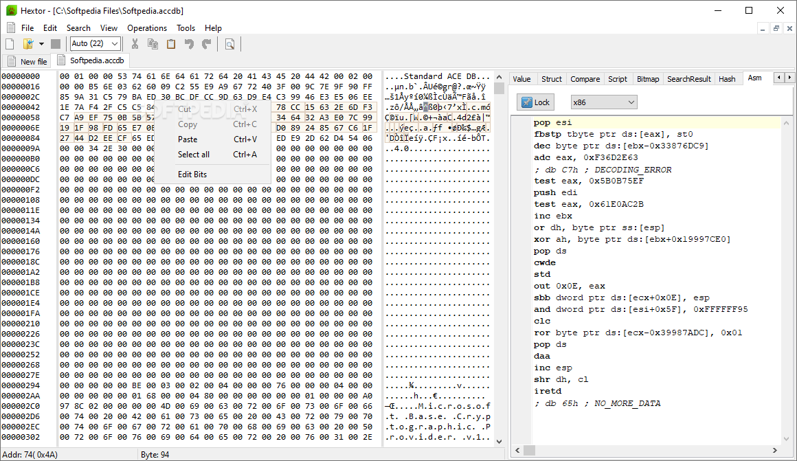Viewport: 797px width, 461px height.
Task: Click the Copy toolbar icon
Action: (x=153, y=44)
